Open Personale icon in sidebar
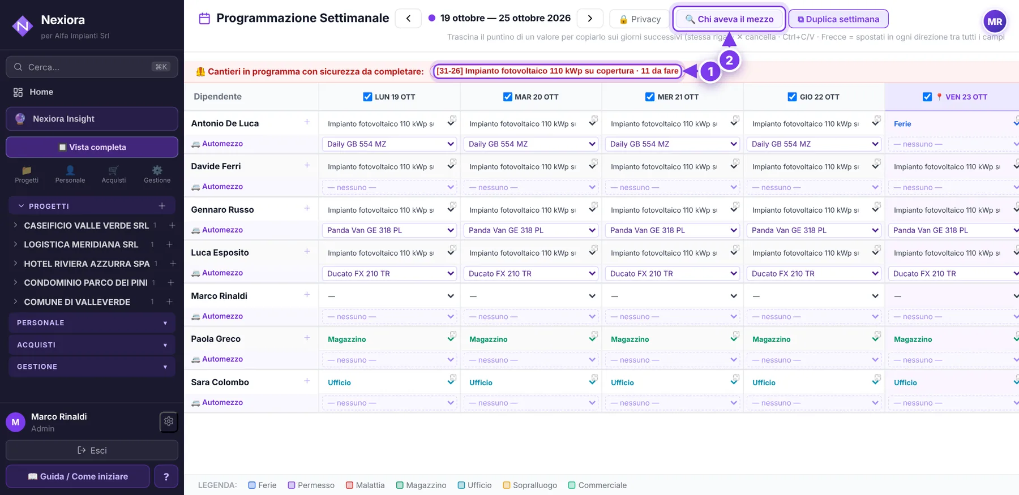The height and width of the screenshot is (495, 1019). [70, 170]
